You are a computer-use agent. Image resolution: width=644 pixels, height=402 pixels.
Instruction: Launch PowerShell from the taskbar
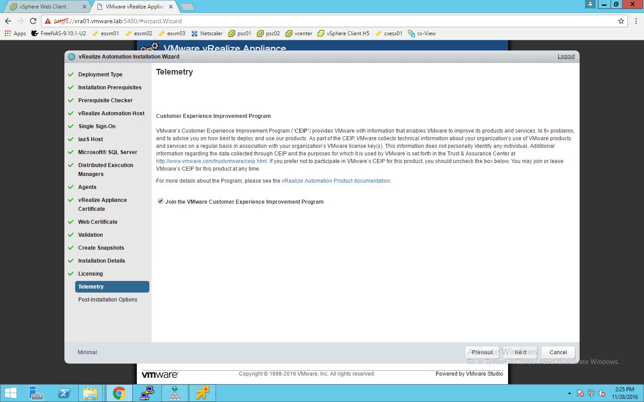click(64, 393)
